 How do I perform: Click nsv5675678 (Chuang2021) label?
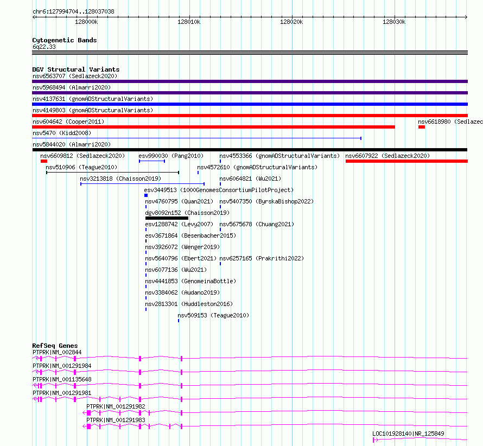[257, 224]
